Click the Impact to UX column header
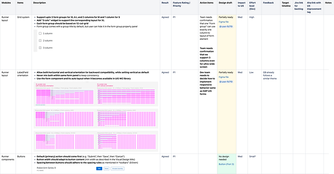The image size is (334, 174). click(242, 4)
